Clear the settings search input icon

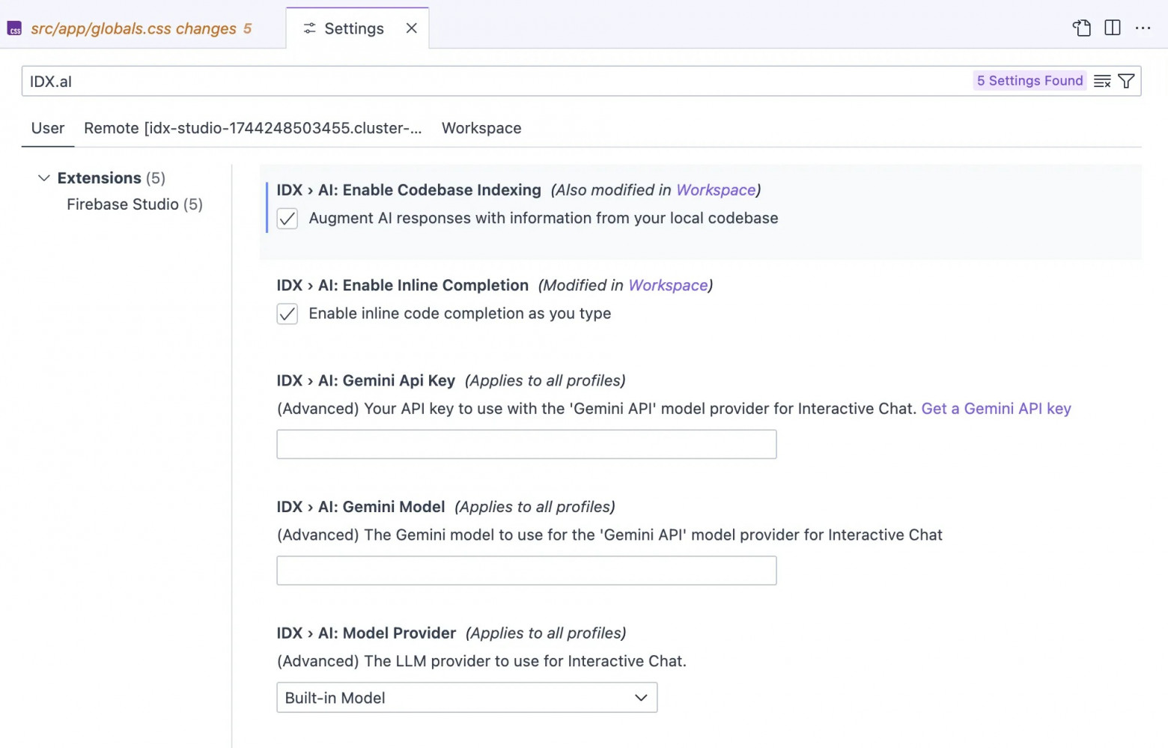coord(1102,82)
